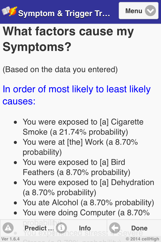This screenshot has width=161, height=242.
Task: Open the Info toolbar label
Action: coord(85,228)
